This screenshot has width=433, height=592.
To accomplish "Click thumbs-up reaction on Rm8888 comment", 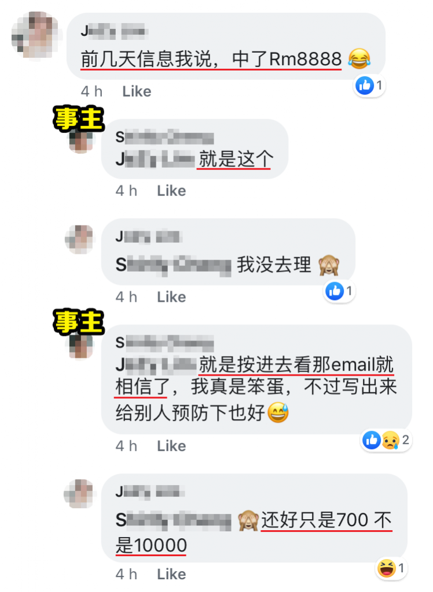I will tap(365, 86).
